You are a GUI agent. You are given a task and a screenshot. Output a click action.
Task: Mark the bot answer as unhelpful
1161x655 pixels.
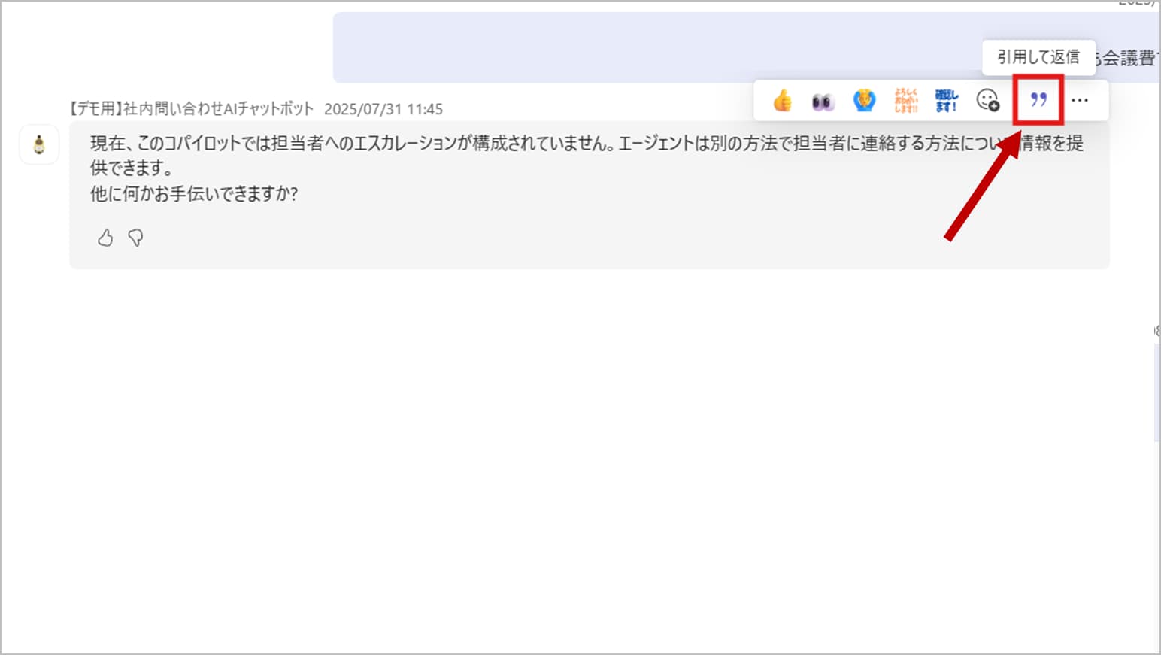(136, 238)
